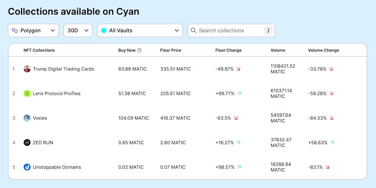Click green up arrow next to +99.77%
This screenshot has height=188, width=376.
(x=239, y=93)
